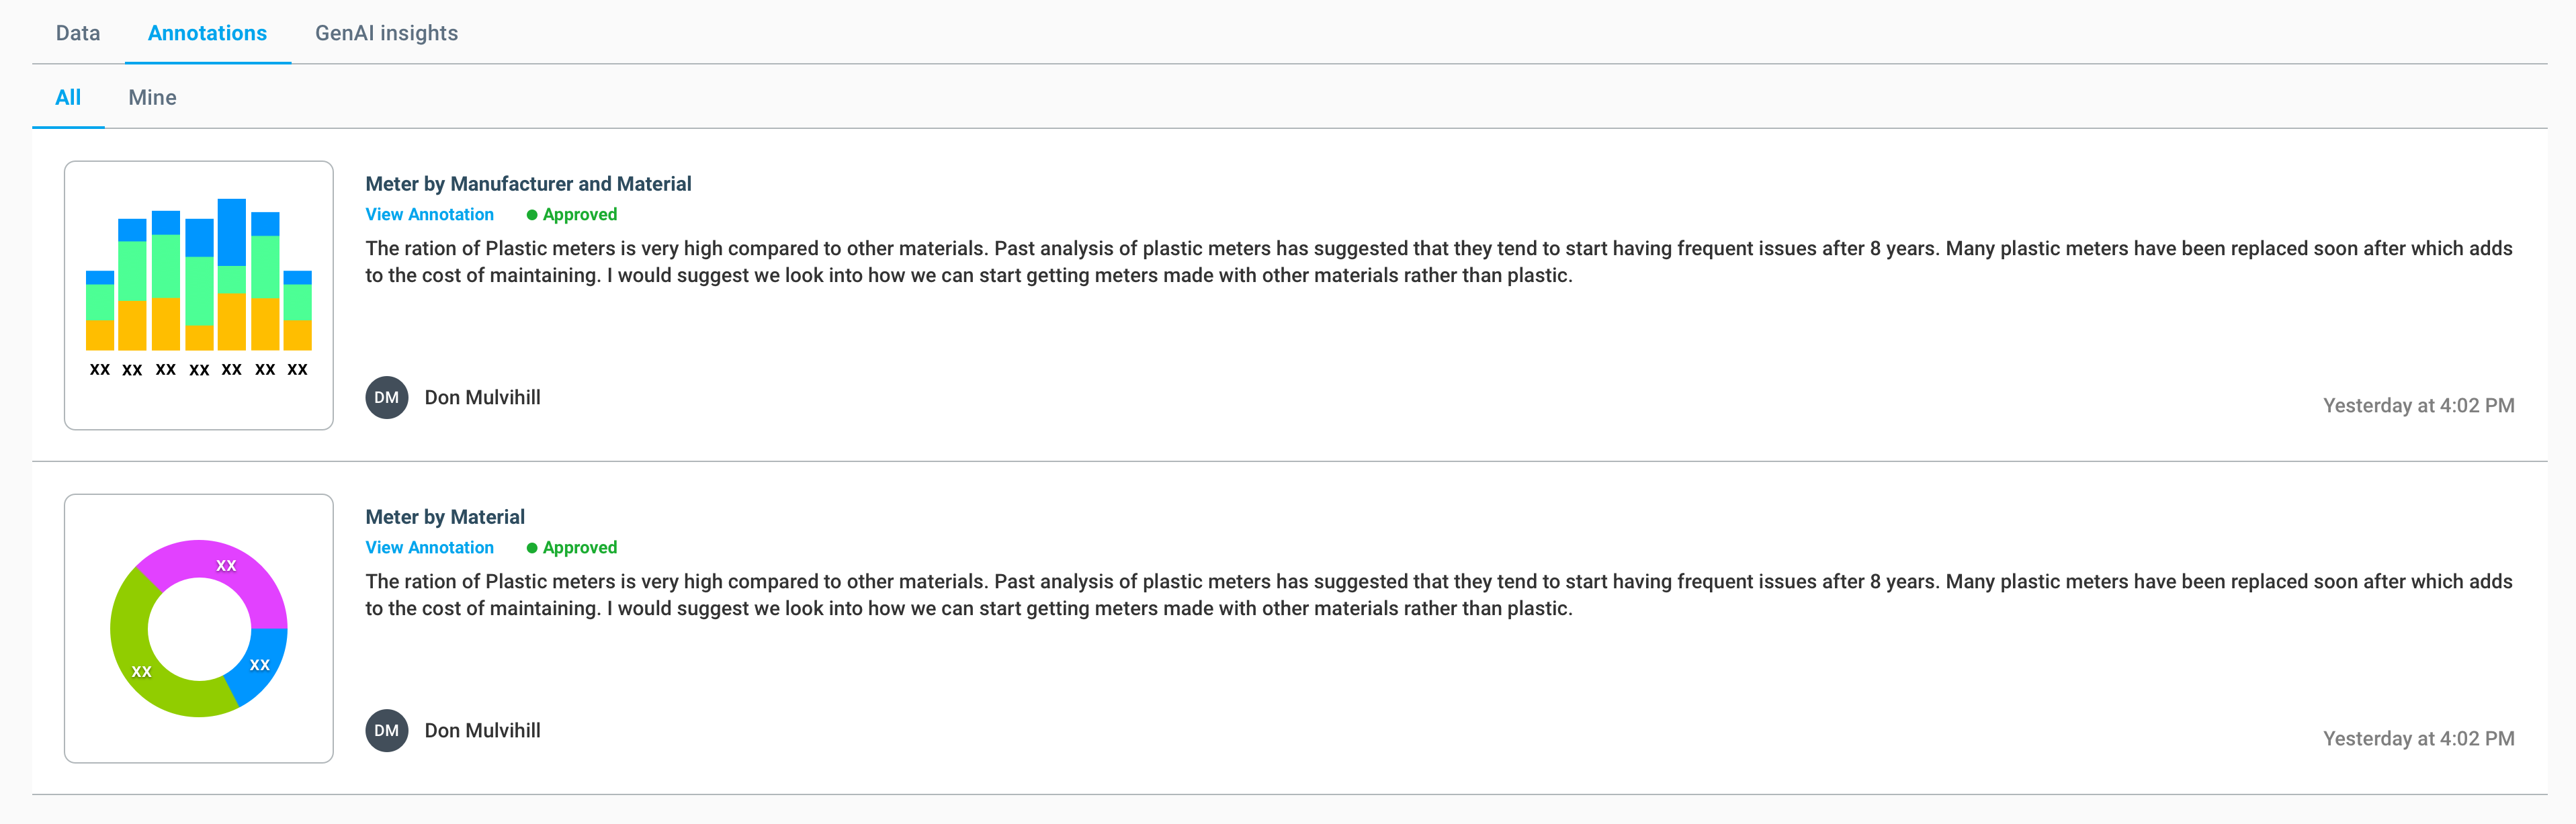Image resolution: width=2576 pixels, height=824 pixels.
Task: Click the Meter by Material title
Action: pos(444,516)
